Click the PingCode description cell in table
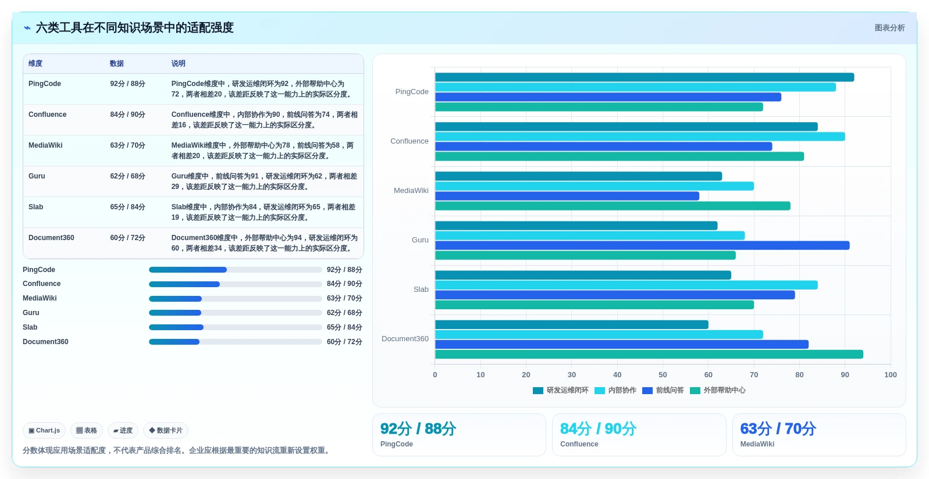This screenshot has height=479, width=929. tap(265, 89)
